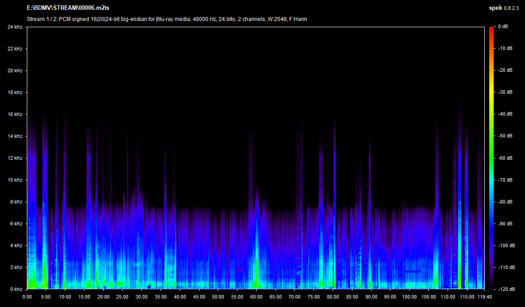This screenshot has height=307, width=525.
Task: Click the stream info line with PCM details
Action: [x=167, y=19]
